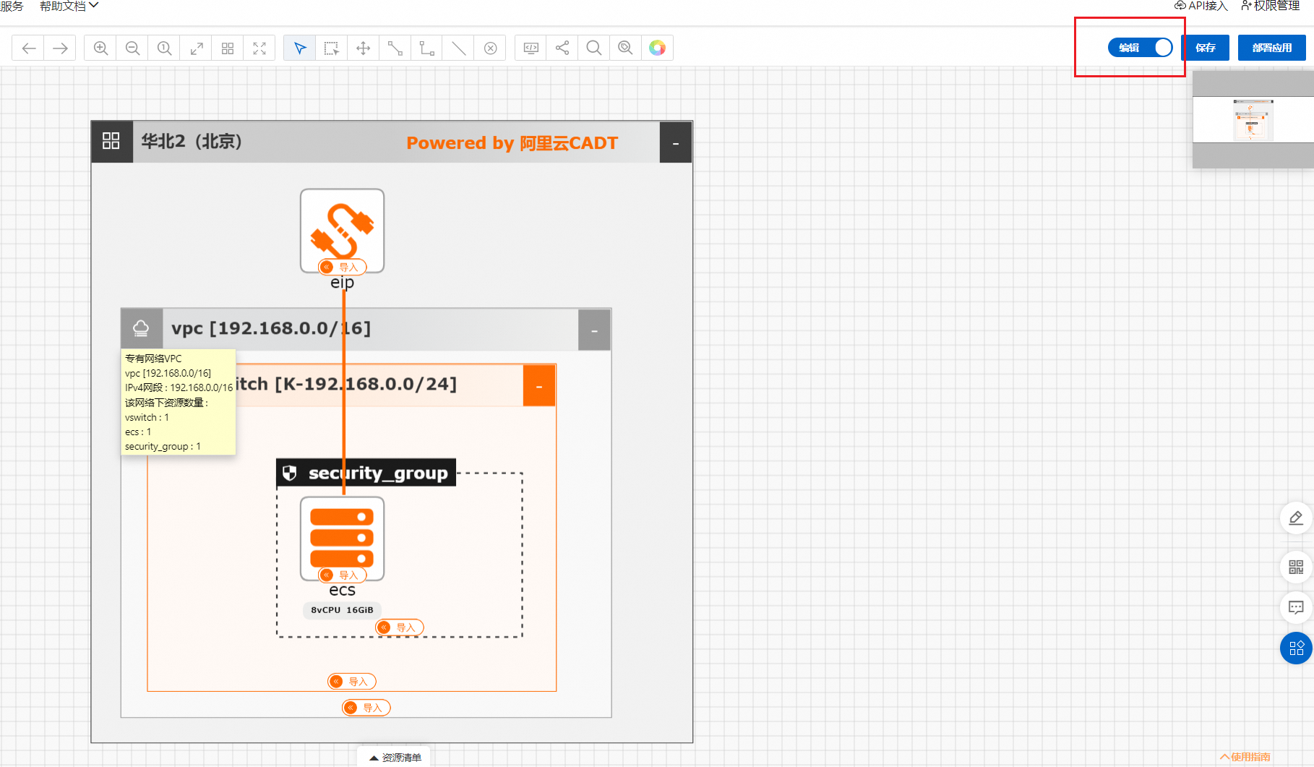This screenshot has width=1314, height=767.
Task: Toggle the 编辑 edit mode switch
Action: coord(1141,48)
